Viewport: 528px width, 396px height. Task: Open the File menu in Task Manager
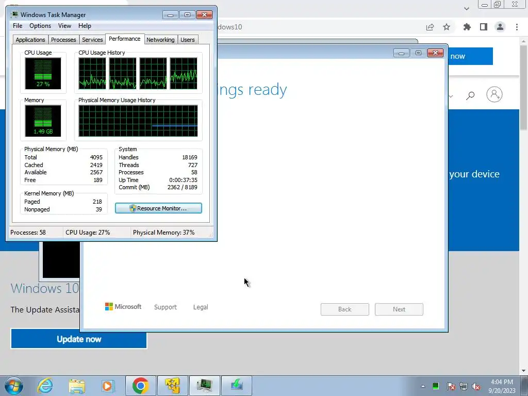click(18, 26)
